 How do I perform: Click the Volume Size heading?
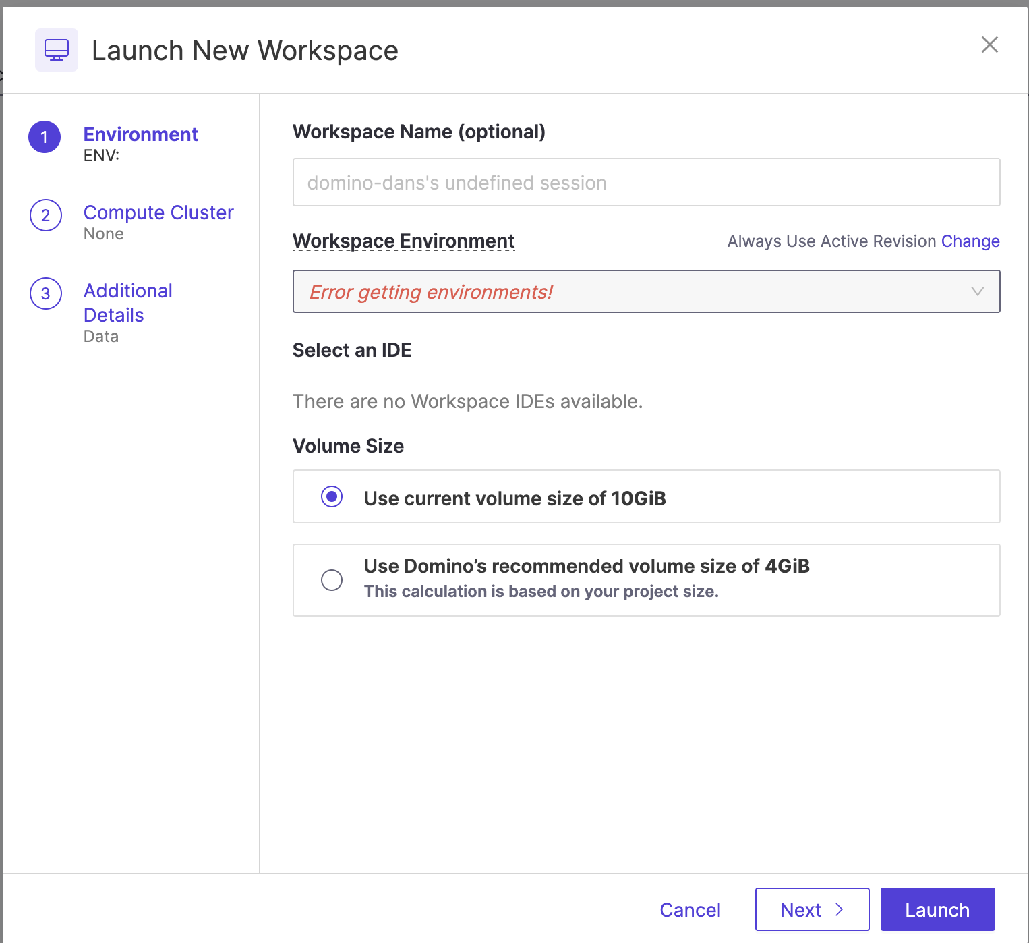coord(348,446)
